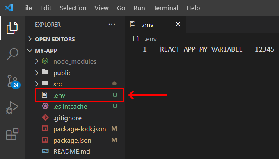
Task: Select the .env editor tab
Action: coord(156,24)
